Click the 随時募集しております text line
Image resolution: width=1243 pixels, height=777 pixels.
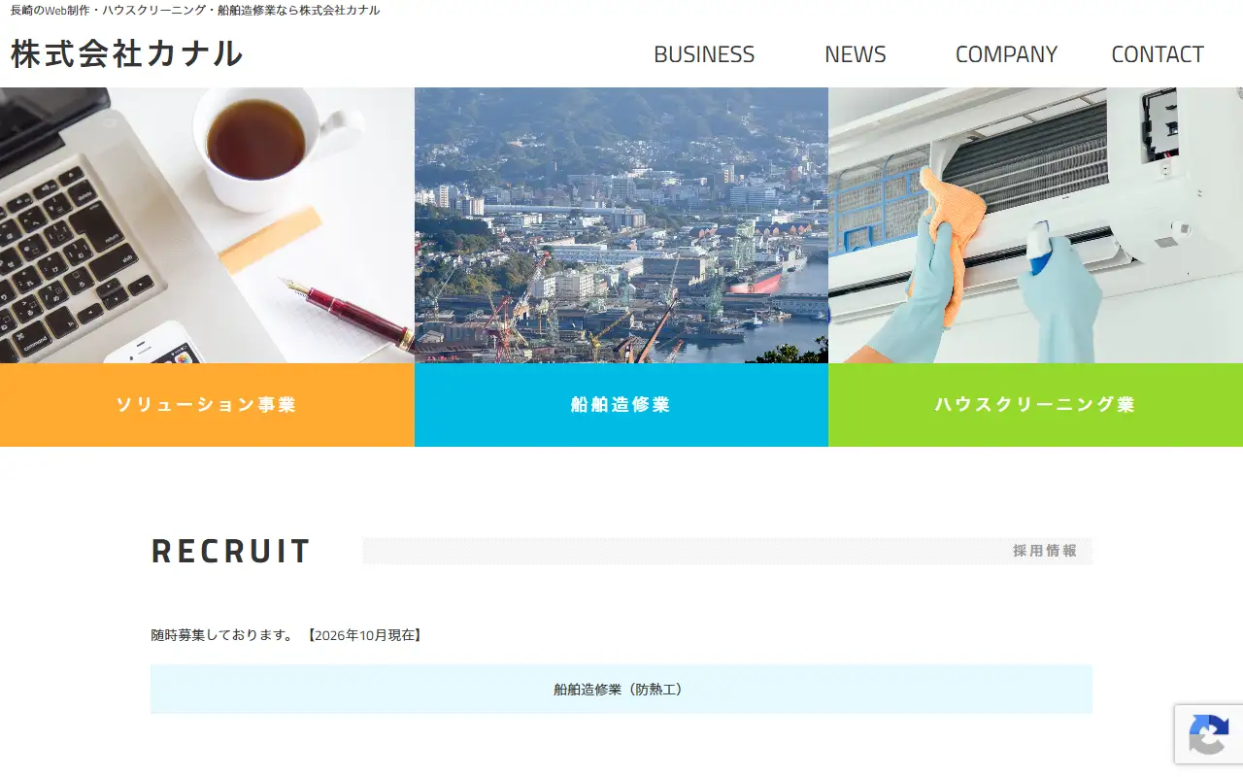(286, 635)
